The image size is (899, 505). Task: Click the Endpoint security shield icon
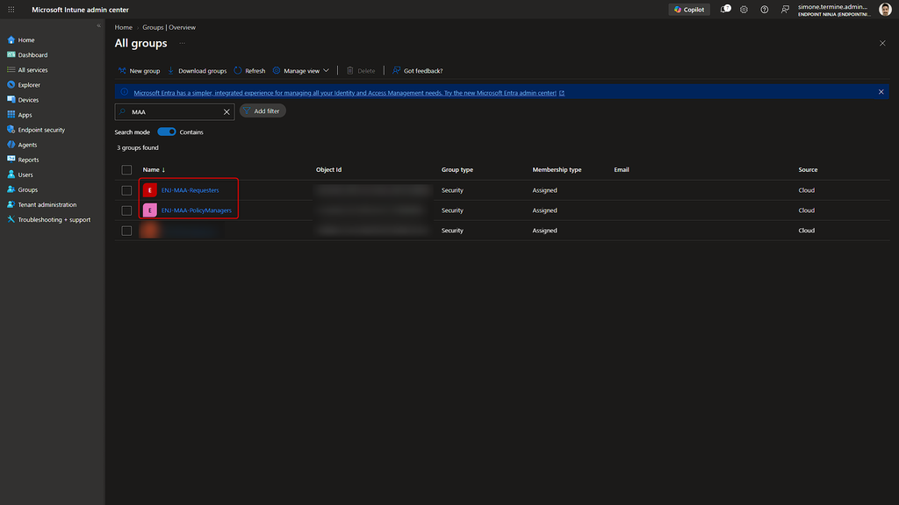(11, 130)
